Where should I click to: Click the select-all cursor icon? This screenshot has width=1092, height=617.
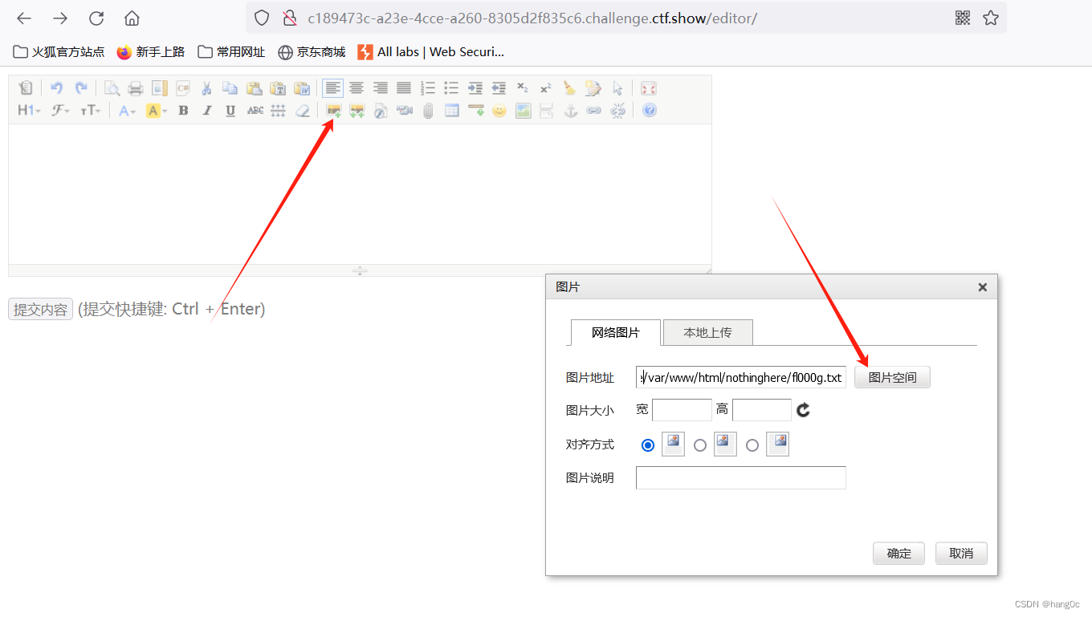coord(617,88)
